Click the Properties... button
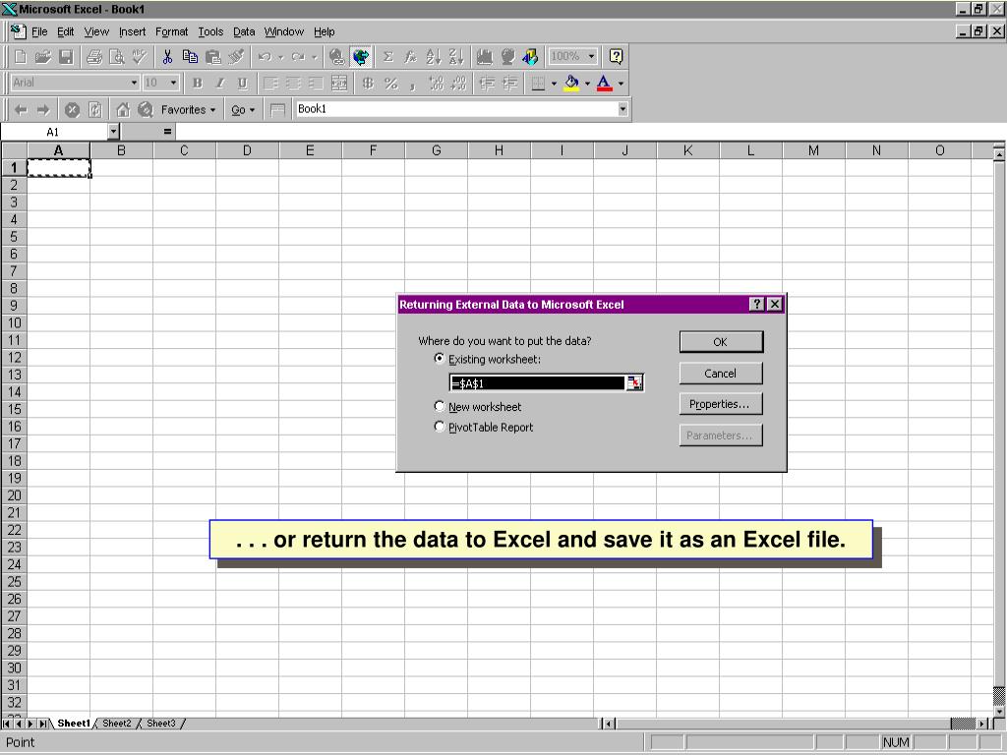Viewport: 1007px width, 755px height. pos(721,404)
